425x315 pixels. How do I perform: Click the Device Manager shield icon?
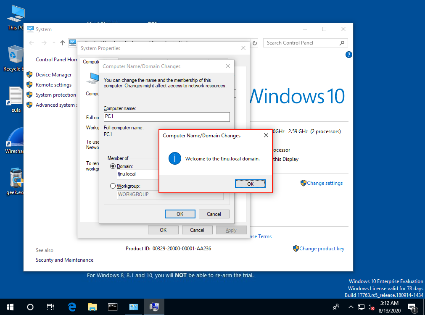pos(29,74)
